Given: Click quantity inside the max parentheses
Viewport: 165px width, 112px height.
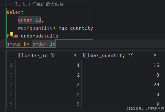Looking at the screenshot, I should tap(41, 28).
